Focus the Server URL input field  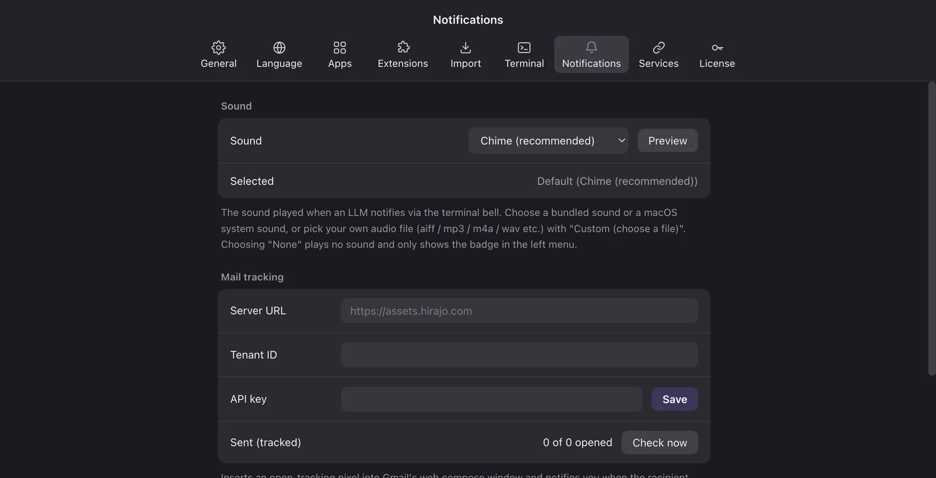pyautogui.click(x=519, y=311)
